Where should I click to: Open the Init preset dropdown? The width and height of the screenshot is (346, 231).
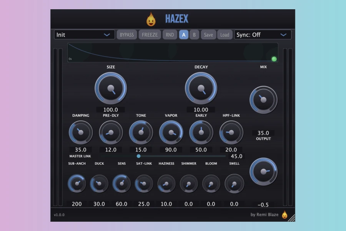pos(84,35)
